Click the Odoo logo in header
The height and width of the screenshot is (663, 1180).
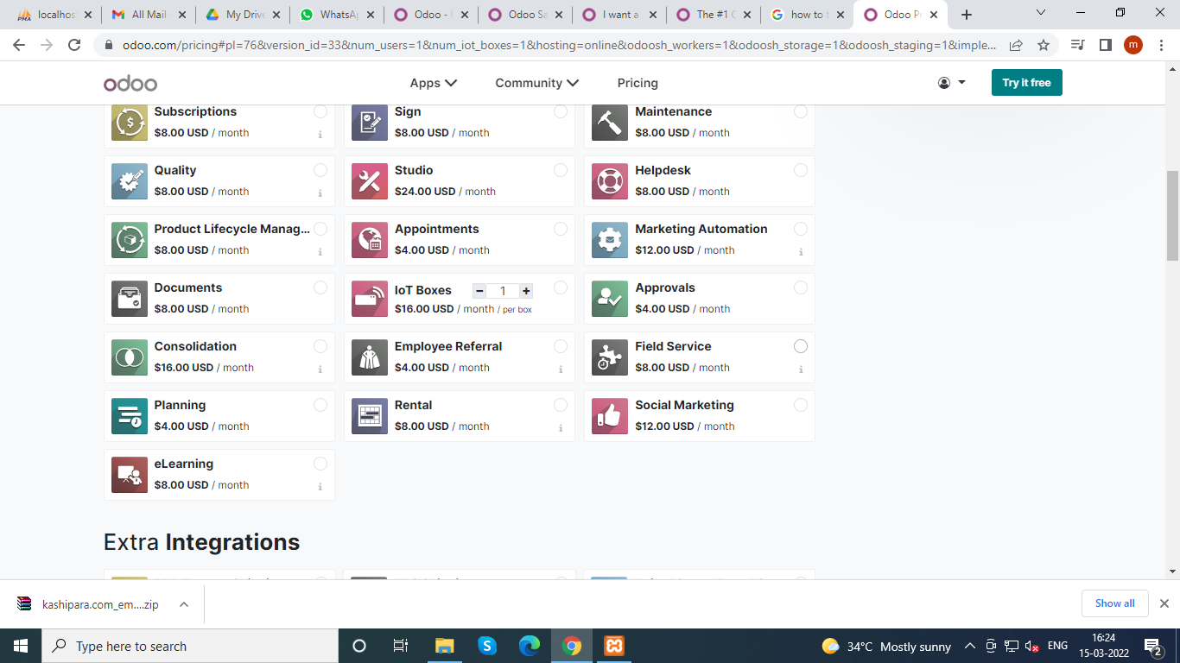[130, 83]
